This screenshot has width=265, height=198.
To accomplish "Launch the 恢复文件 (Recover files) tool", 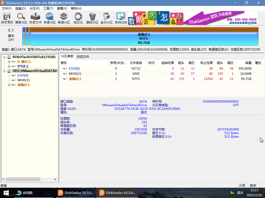I will [x=35, y=18].
